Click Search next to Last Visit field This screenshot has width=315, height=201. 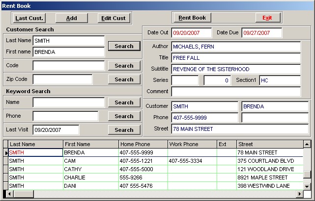pyautogui.click(x=124, y=130)
